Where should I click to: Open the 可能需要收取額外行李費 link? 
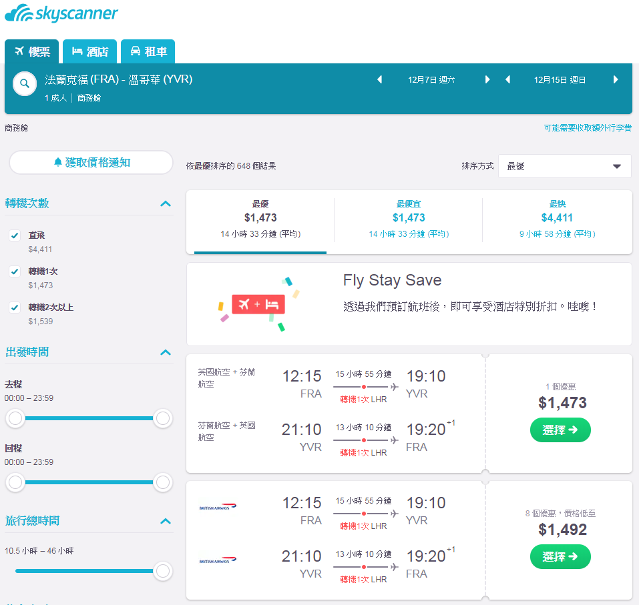(588, 128)
